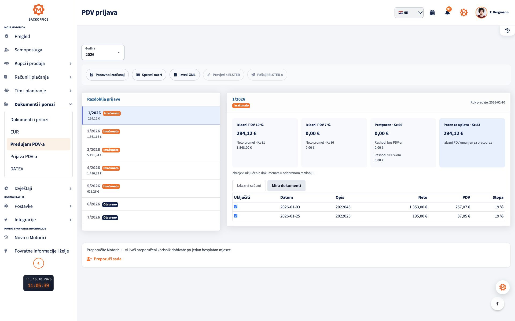Expand Kupci i prodaja menu
The image size is (515, 321).
point(38,63)
